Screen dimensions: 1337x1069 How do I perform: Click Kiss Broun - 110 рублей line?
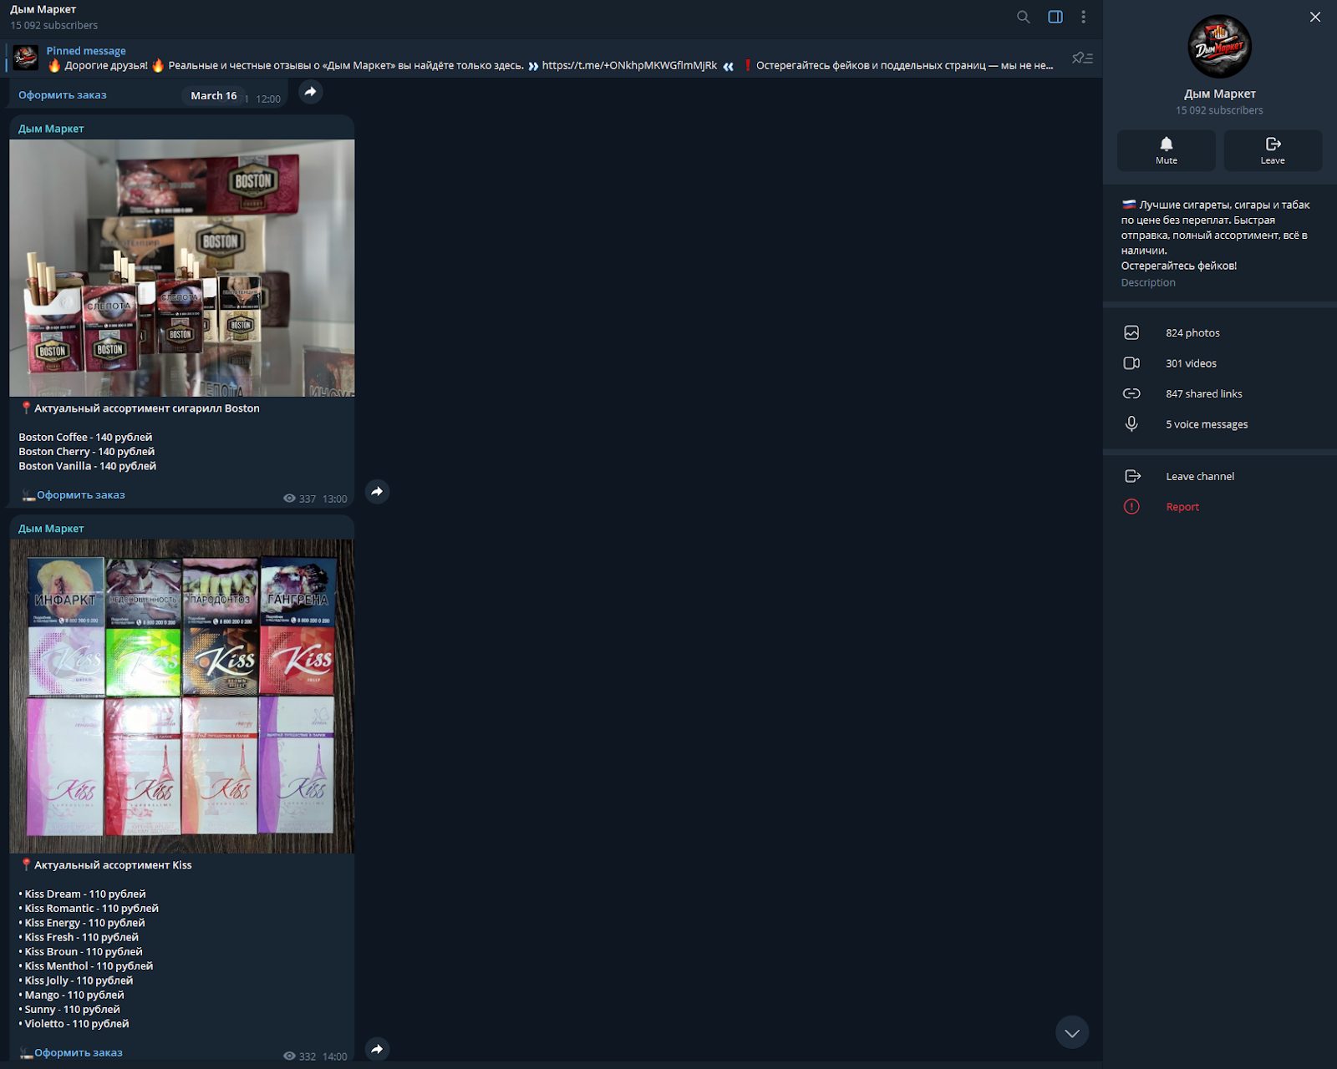coord(80,951)
